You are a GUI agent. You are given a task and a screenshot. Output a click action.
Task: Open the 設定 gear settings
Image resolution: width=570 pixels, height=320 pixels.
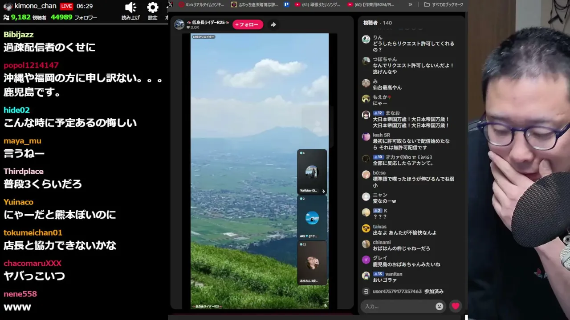153,8
